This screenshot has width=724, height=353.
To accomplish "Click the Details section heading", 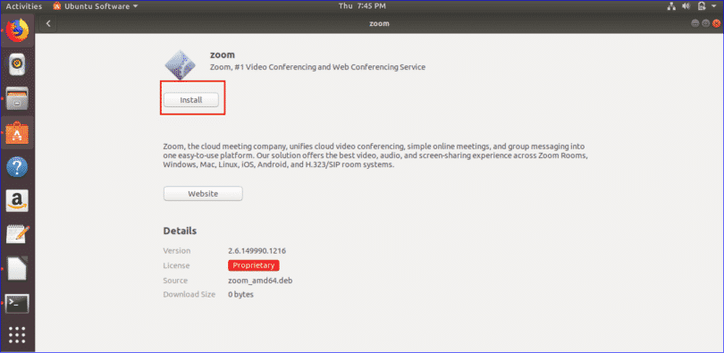I will [x=180, y=231].
